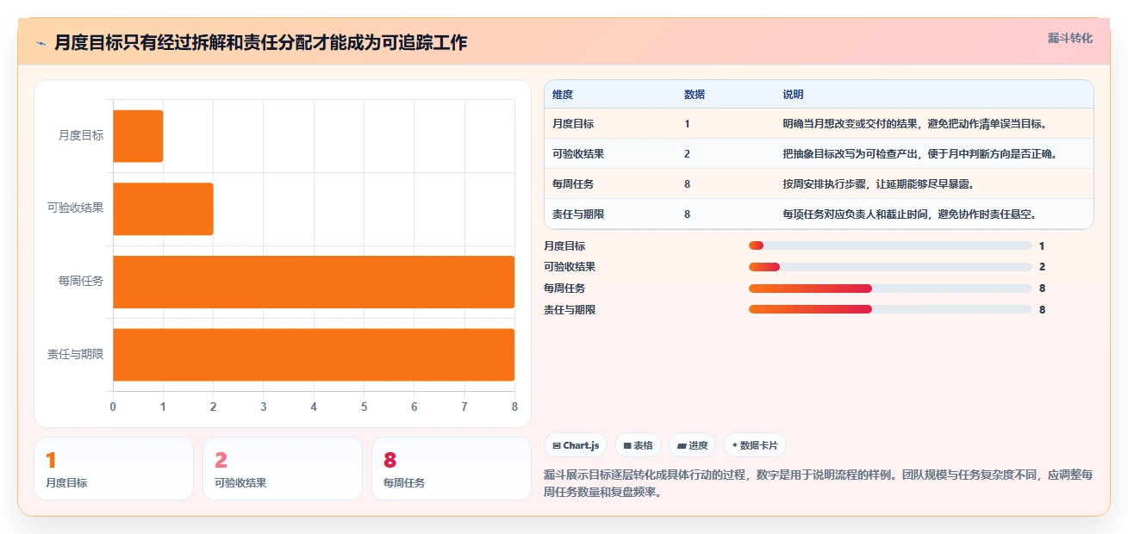Click the 责任与期限 progress list label
This screenshot has width=1128, height=534.
point(570,309)
